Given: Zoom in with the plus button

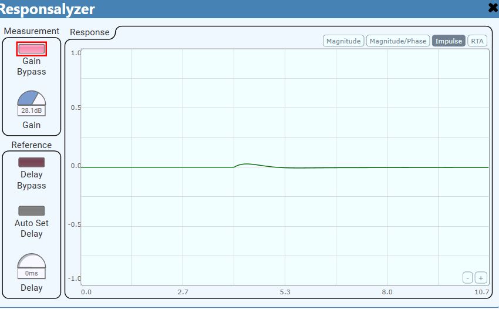Looking at the screenshot, I should [481, 278].
